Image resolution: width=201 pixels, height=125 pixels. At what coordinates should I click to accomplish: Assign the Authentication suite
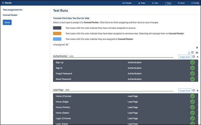[185, 57]
